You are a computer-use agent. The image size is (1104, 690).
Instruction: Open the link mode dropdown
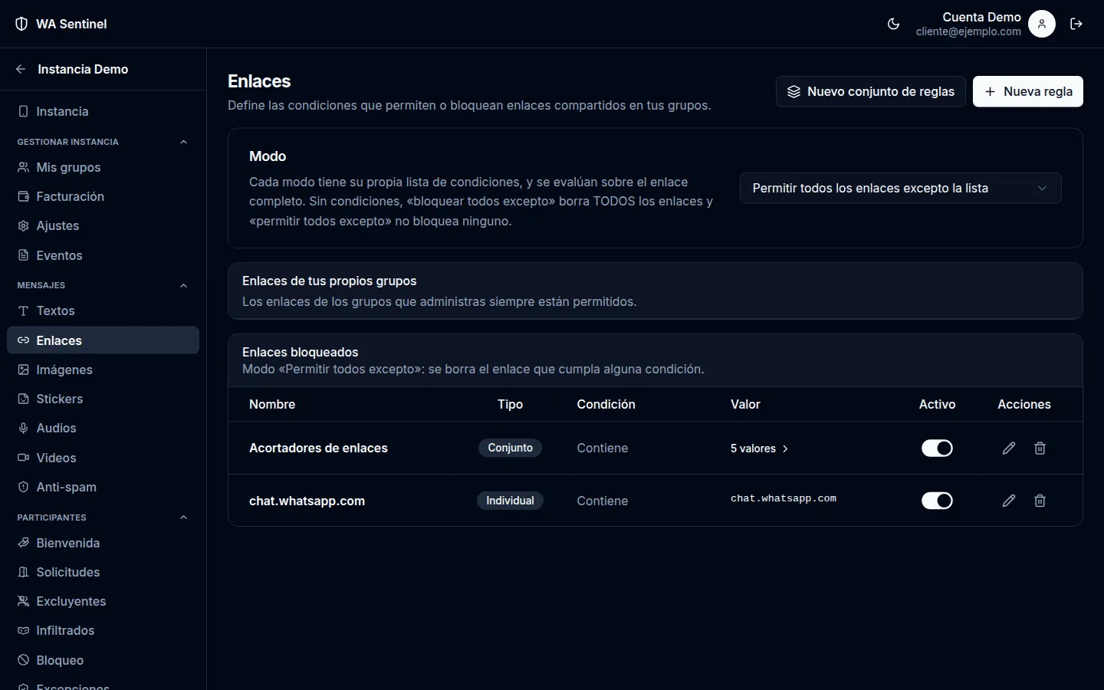click(x=900, y=188)
